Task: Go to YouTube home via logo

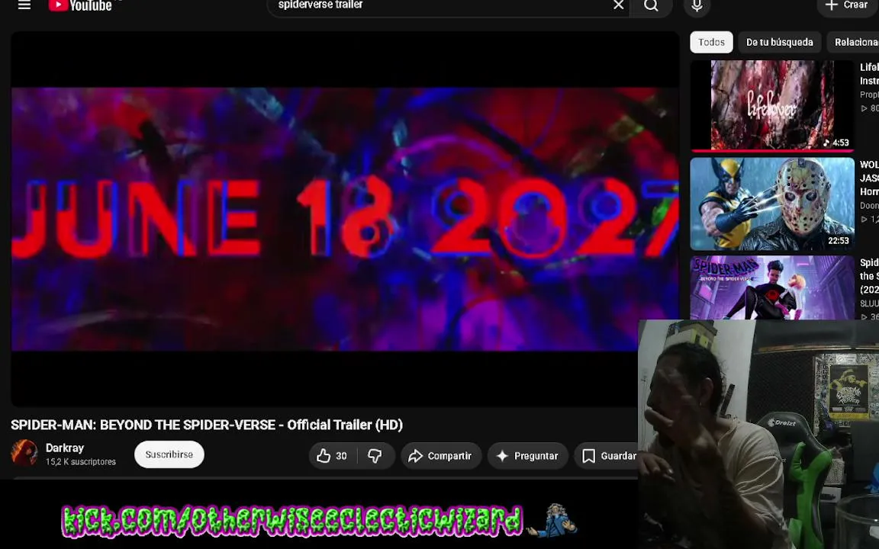Action: pyautogui.click(x=80, y=5)
